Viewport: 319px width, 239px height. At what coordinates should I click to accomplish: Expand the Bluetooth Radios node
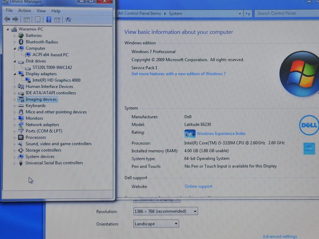pyautogui.click(x=14, y=42)
